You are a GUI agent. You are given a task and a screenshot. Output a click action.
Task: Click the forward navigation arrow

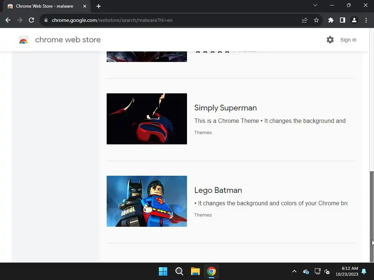click(x=20, y=20)
